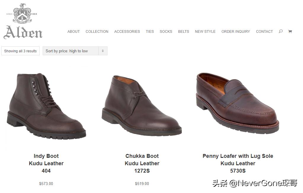Open the SOCKS menu item

(166, 32)
